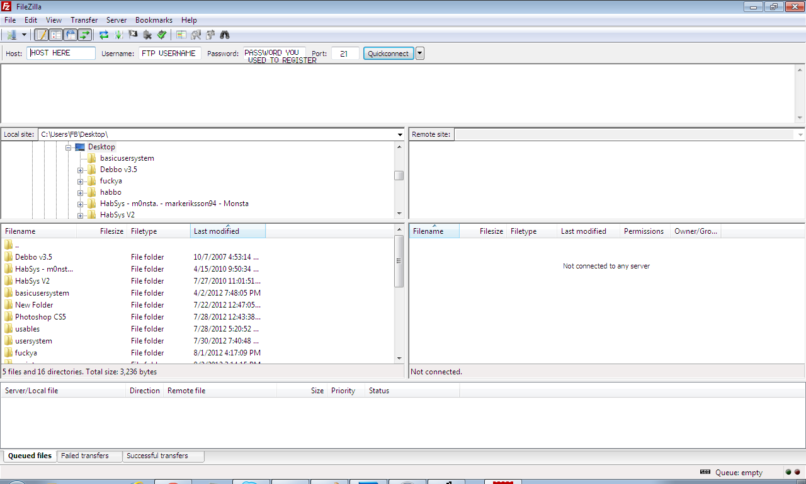Select usables folder in file list
806x484 pixels.
[x=27, y=329]
